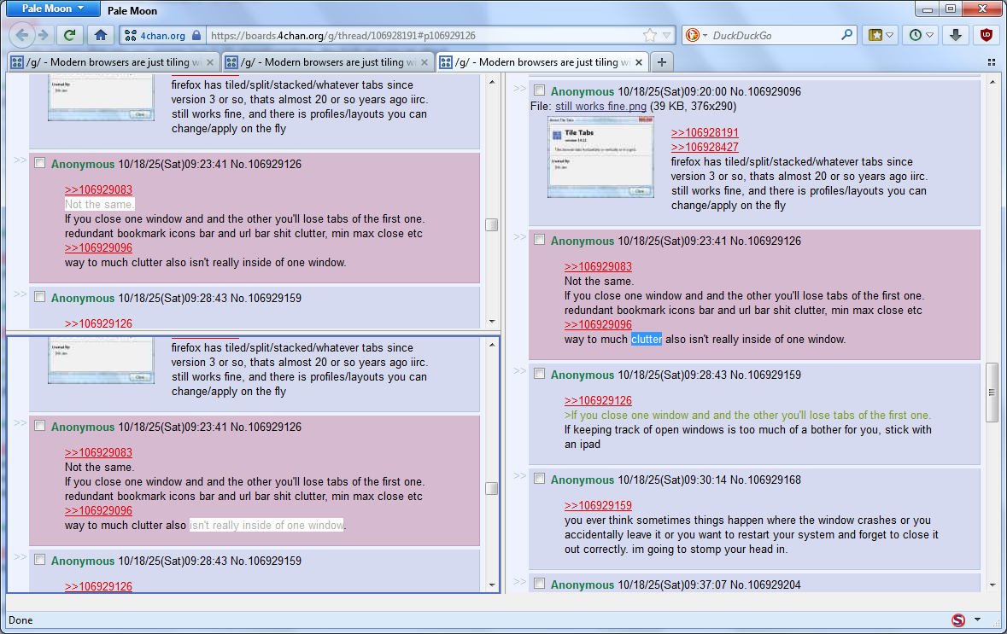Follow >>106928191 quote link in right pane
The image size is (1007, 634).
click(x=705, y=133)
